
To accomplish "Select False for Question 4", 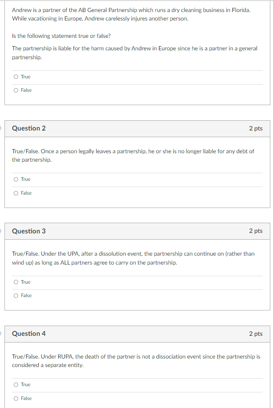I will (x=16, y=398).
